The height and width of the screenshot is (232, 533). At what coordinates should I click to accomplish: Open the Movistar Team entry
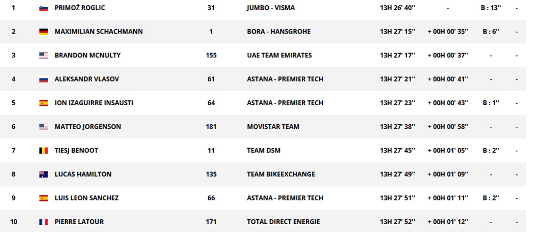273,127
